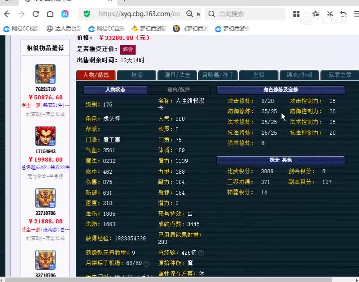Open avatar above price ¥21888.00
The height and width of the screenshot is (282, 359).
[45, 198]
